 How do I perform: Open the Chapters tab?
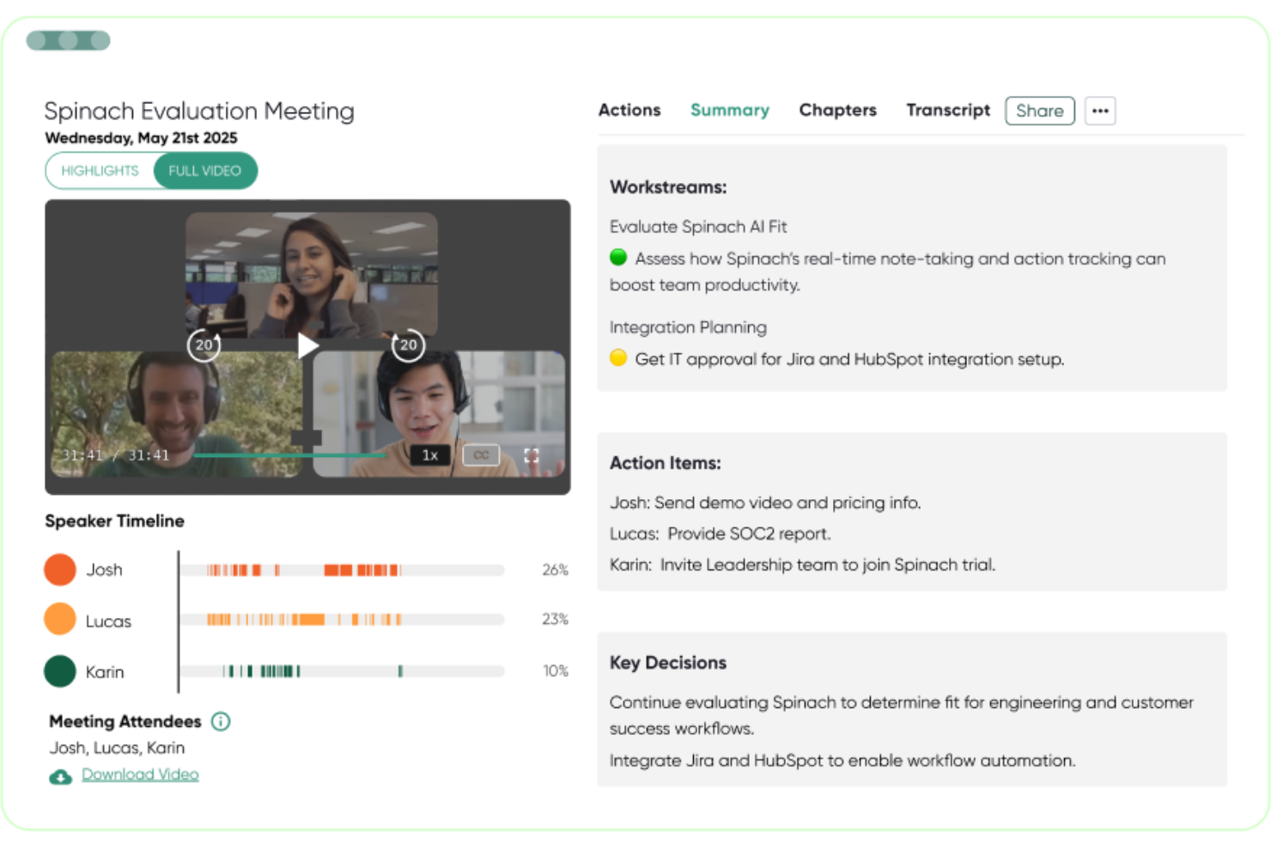(838, 110)
